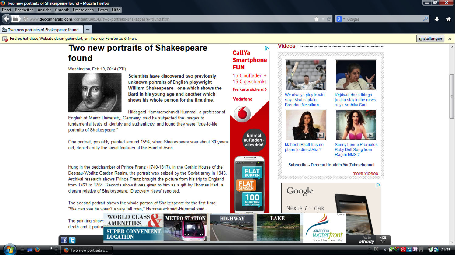Go back with the browser back arrow

pos(7,19)
